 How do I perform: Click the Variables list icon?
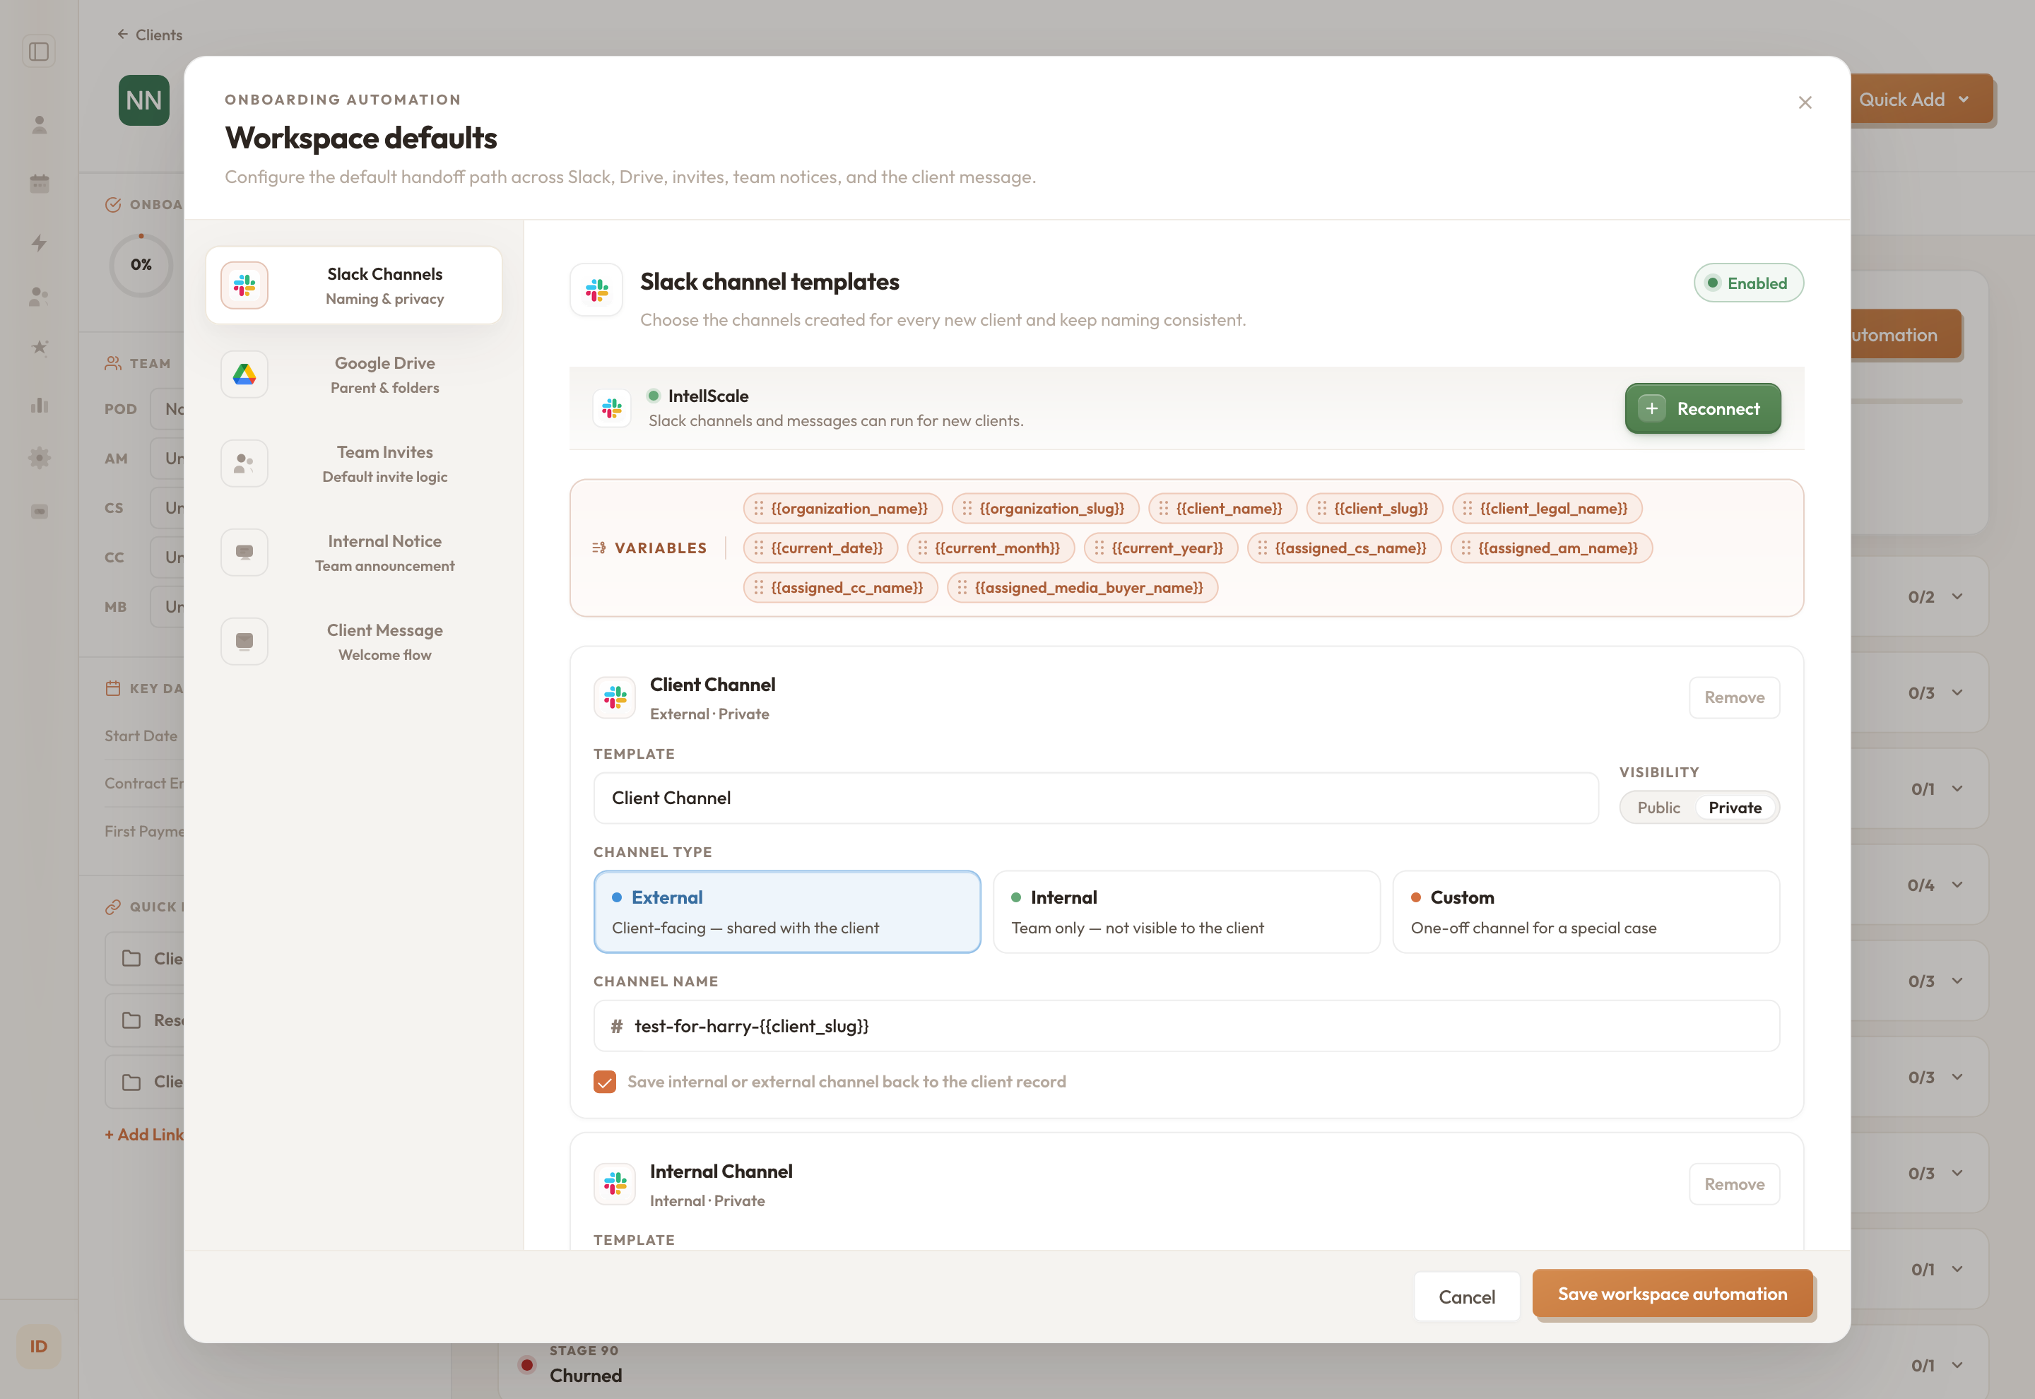pos(599,548)
